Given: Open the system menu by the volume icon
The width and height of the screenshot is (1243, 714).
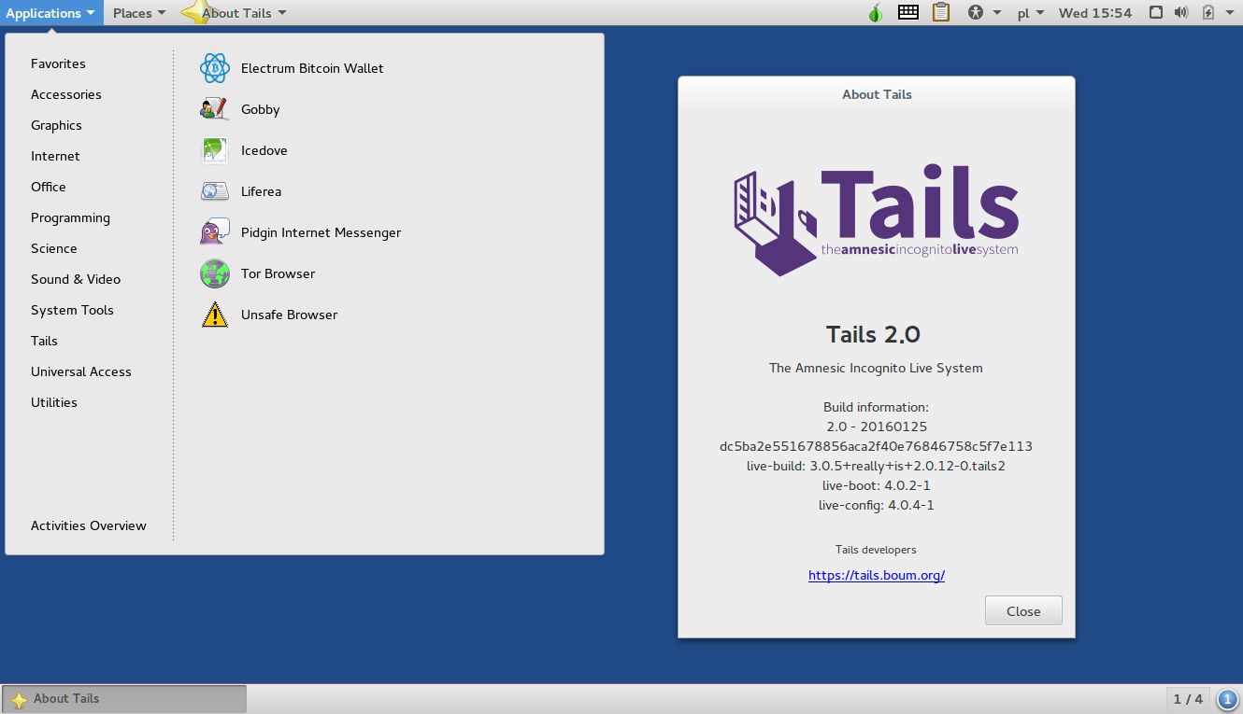Looking at the screenshot, I should point(1180,13).
